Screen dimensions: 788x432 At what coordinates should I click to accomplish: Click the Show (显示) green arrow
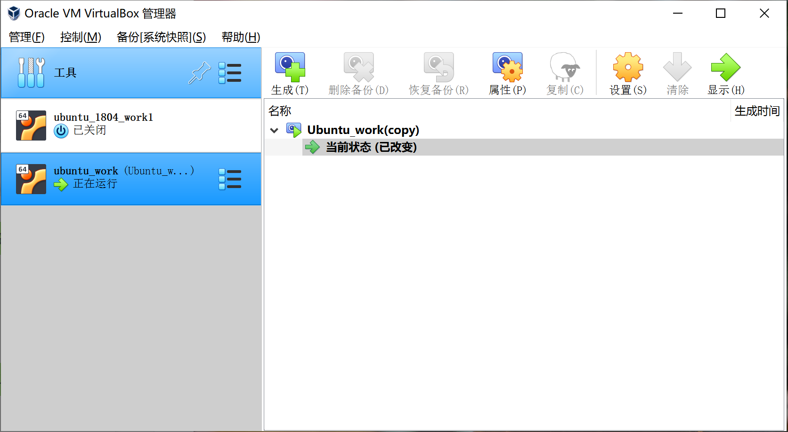point(726,67)
